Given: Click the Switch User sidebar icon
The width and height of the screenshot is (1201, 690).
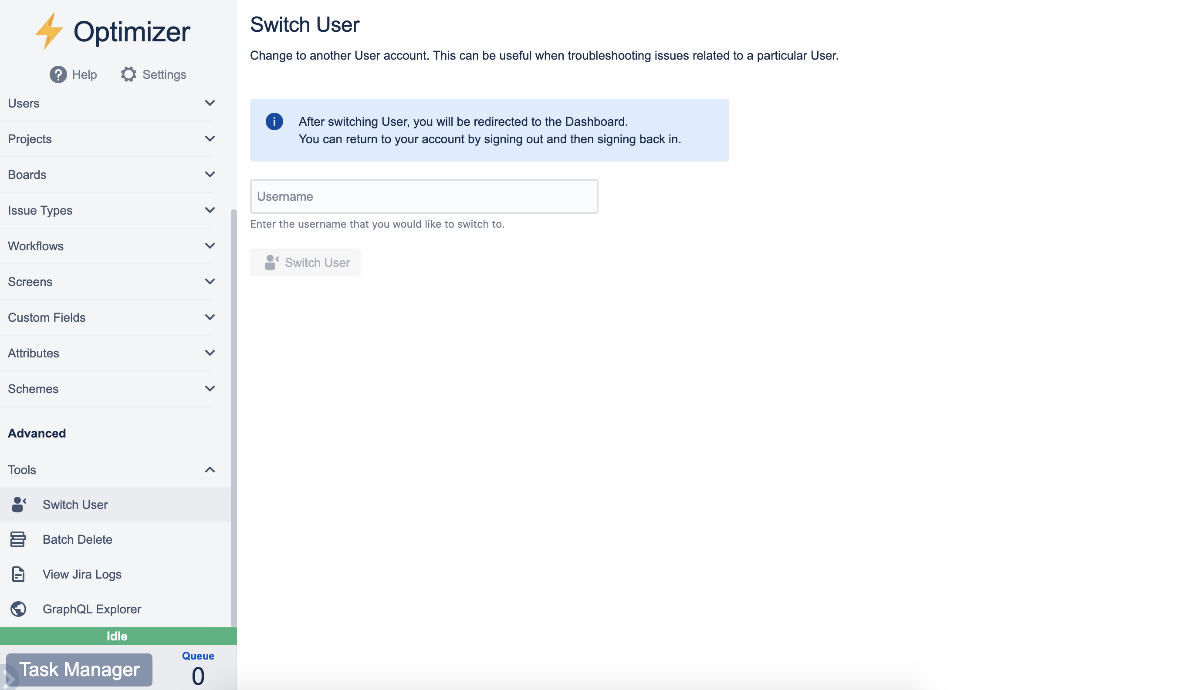Looking at the screenshot, I should tap(18, 504).
